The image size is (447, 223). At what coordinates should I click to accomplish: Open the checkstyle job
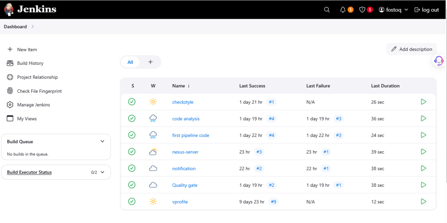click(x=183, y=102)
